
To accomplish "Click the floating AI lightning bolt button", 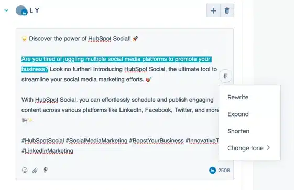I will (225, 76).
